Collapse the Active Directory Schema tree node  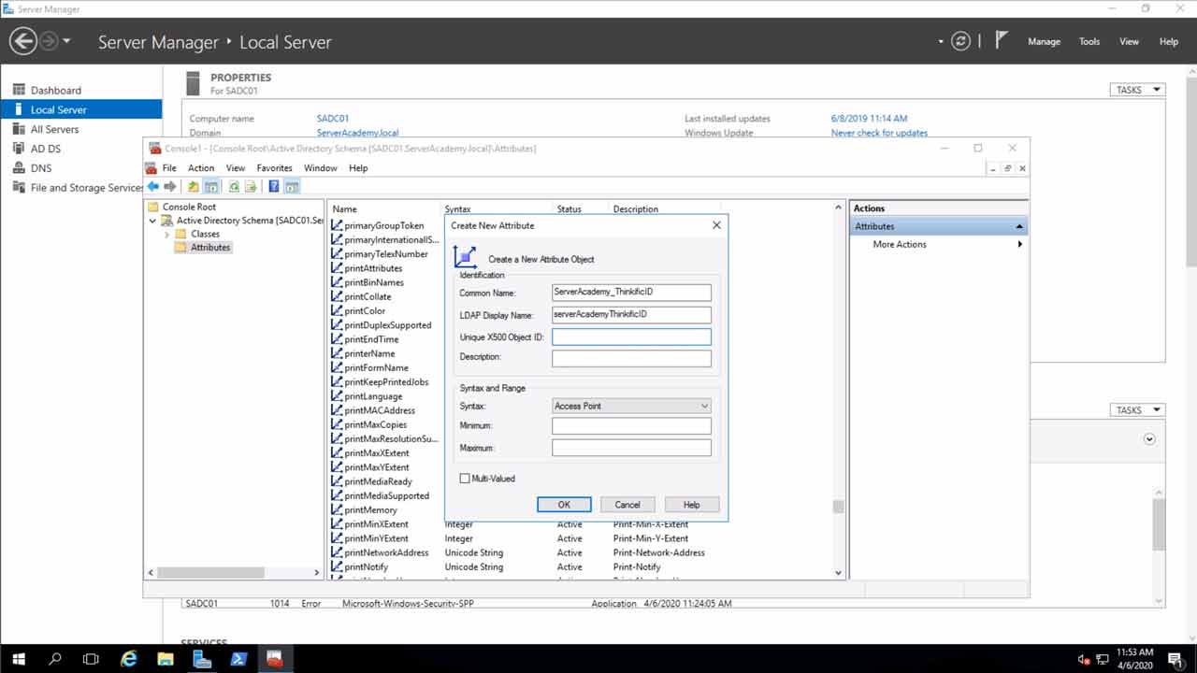(x=153, y=221)
